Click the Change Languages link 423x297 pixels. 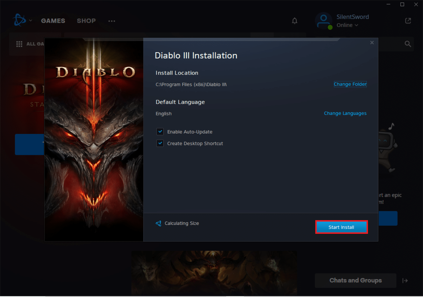[x=345, y=113]
